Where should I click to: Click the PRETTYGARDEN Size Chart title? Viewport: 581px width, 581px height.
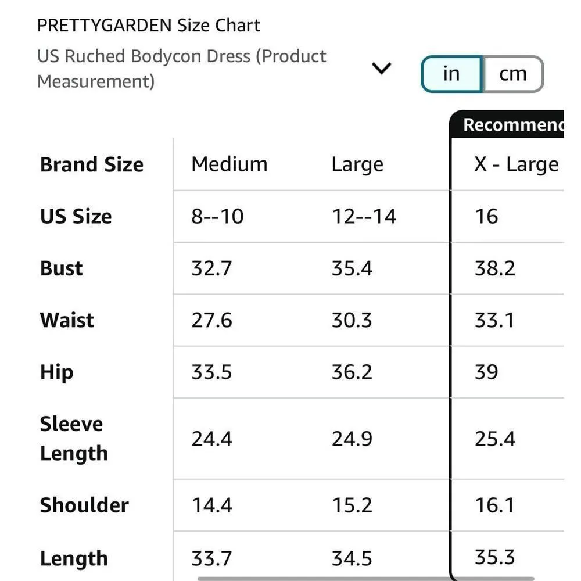[149, 26]
